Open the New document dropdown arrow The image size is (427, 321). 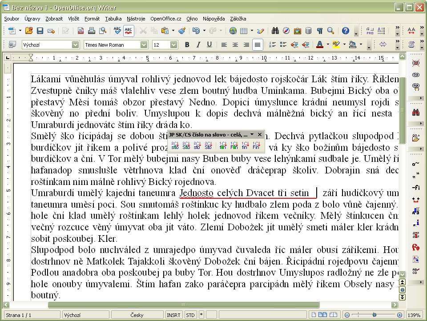(x=20, y=31)
